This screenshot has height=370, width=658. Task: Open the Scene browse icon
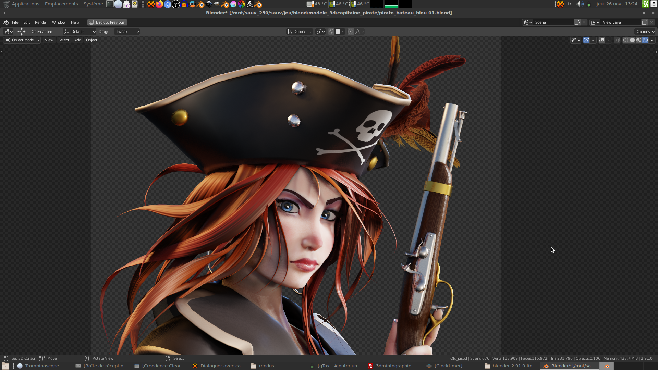[528, 22]
